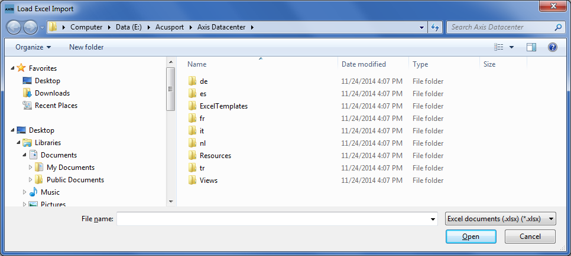This screenshot has width=571, height=256.
Task: Select the es folder icon
Action: [192, 93]
